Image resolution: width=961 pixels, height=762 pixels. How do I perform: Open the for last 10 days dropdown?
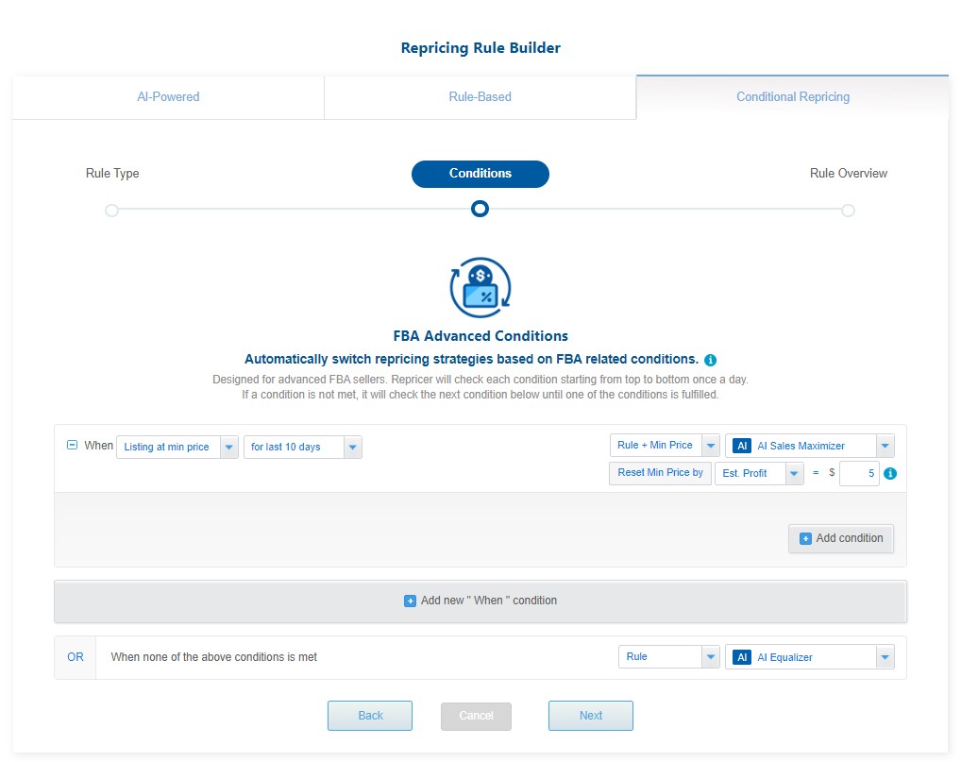click(303, 447)
